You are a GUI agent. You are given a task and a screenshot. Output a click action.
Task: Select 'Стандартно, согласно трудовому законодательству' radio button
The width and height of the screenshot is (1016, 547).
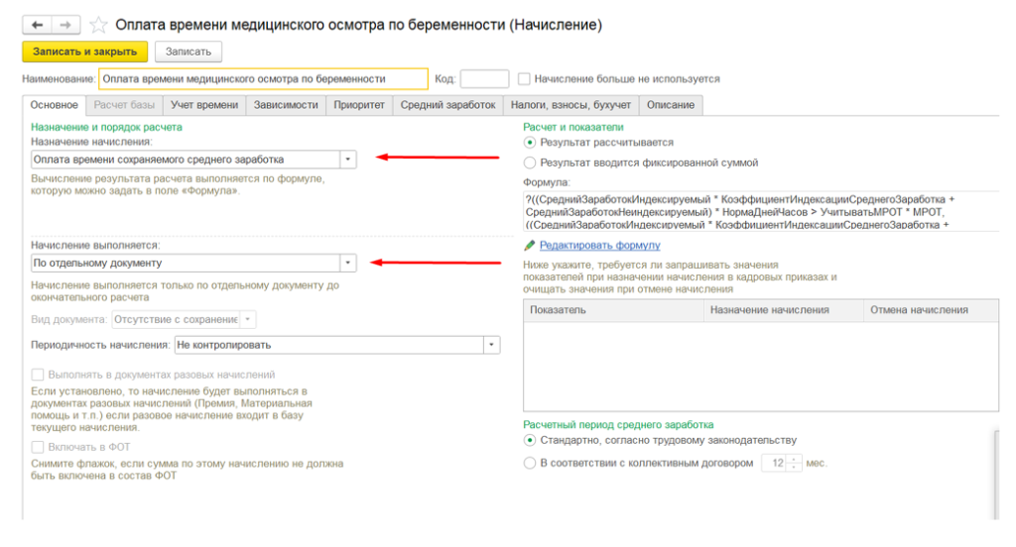tap(530, 440)
